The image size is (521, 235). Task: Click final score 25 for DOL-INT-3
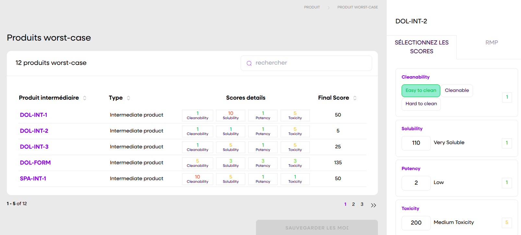tap(338, 147)
